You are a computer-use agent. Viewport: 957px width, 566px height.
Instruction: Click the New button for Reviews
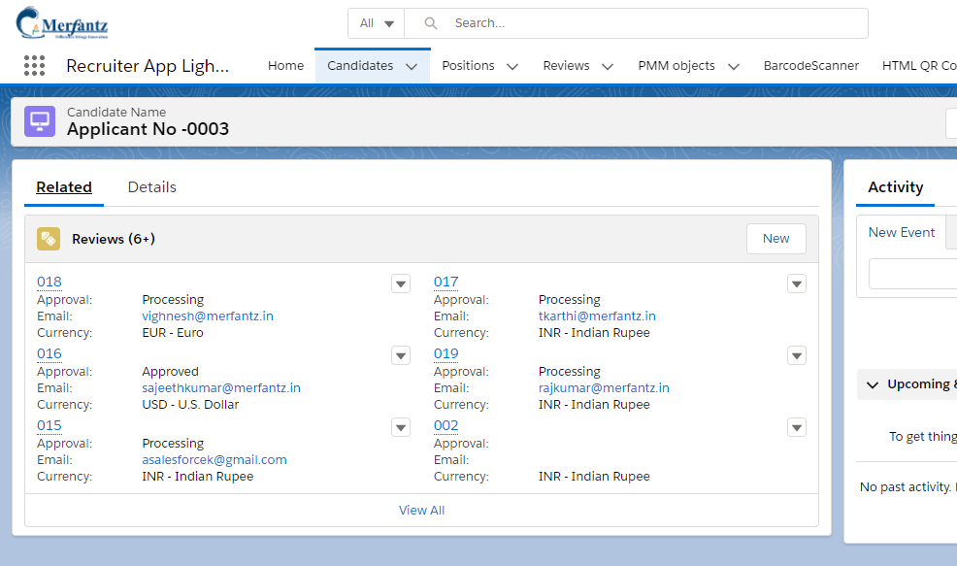tap(775, 238)
